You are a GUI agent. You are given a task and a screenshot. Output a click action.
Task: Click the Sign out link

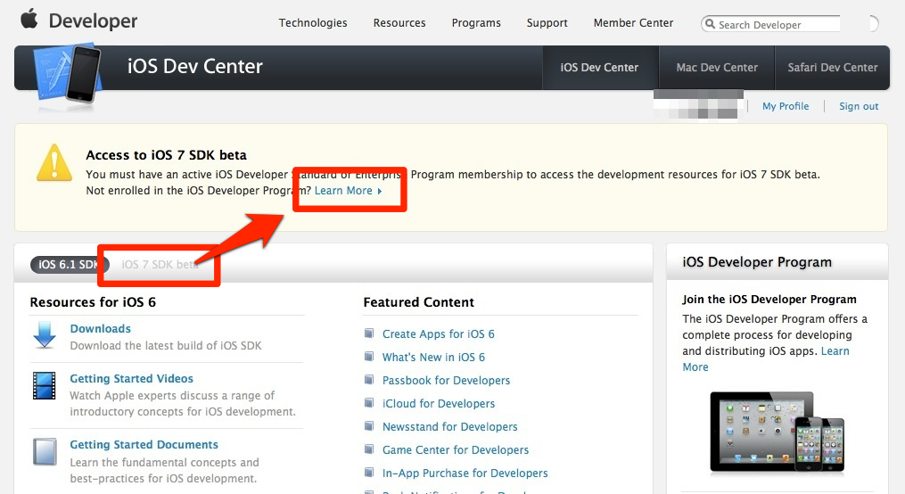click(x=859, y=106)
